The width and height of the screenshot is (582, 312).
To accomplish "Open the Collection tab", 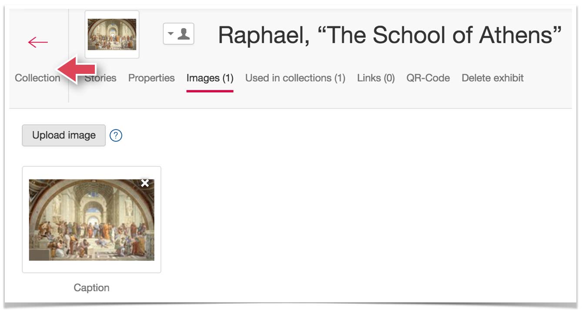I will 37,78.
